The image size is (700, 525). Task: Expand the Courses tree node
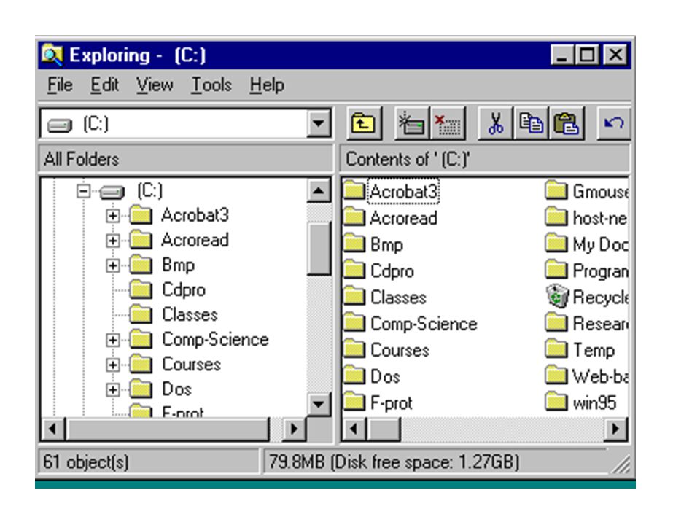[112, 365]
